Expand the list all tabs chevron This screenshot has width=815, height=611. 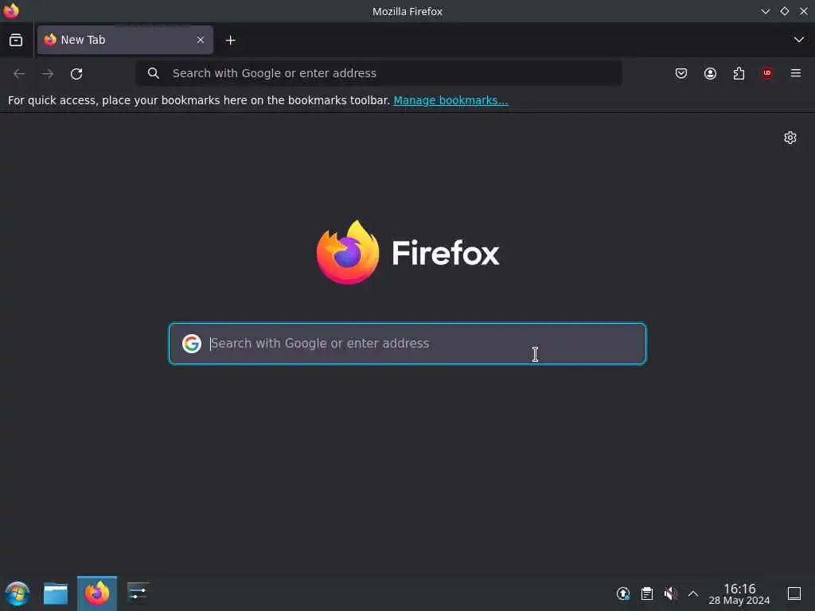[x=798, y=40]
